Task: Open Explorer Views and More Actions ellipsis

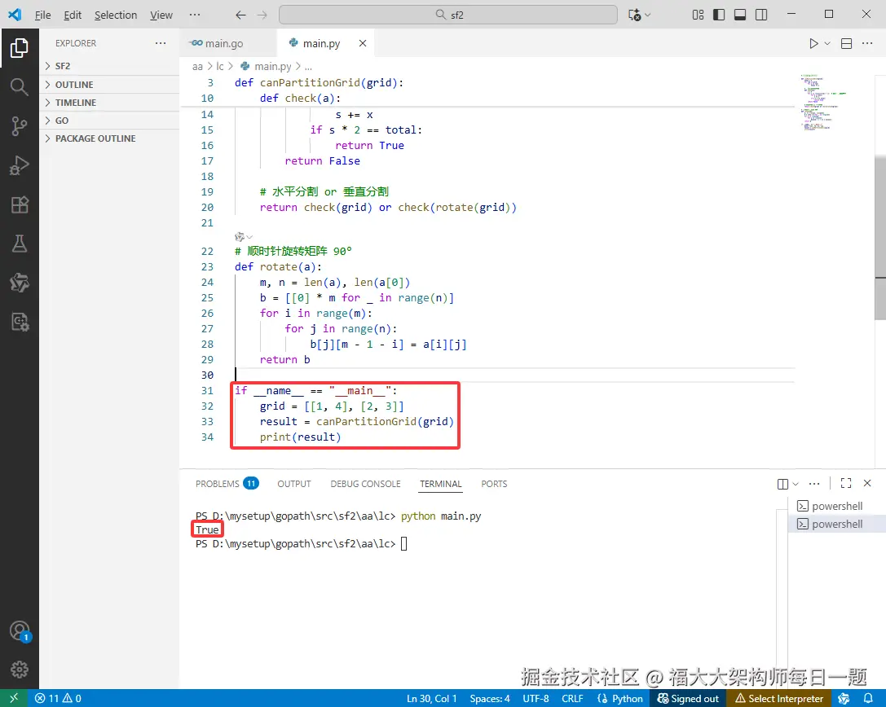Action: tap(161, 43)
